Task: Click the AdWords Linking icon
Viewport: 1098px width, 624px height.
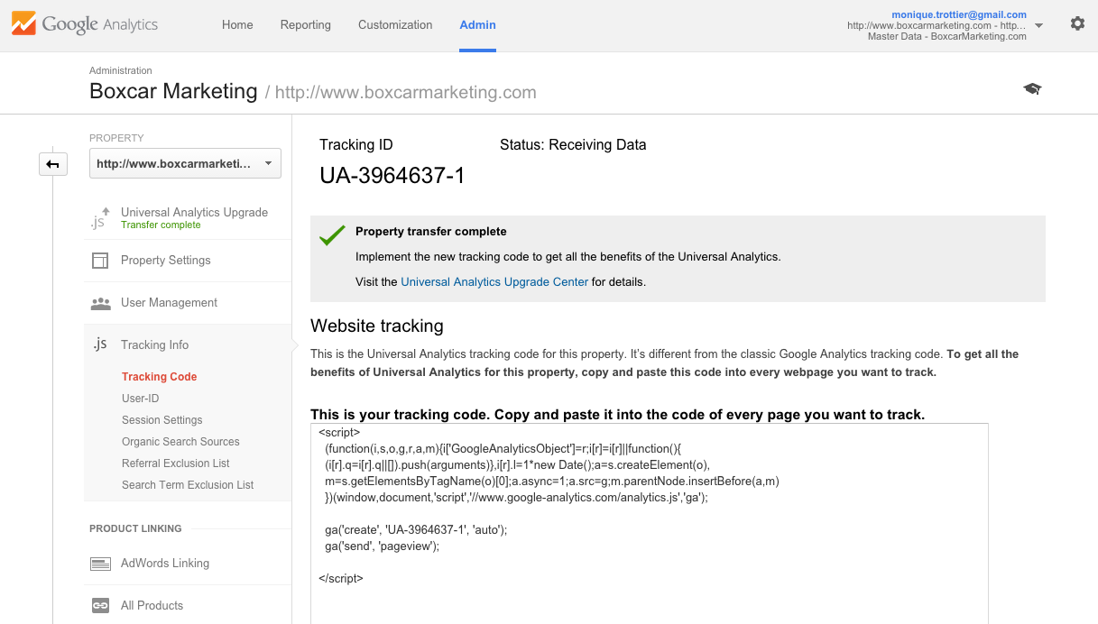Action: [100, 564]
